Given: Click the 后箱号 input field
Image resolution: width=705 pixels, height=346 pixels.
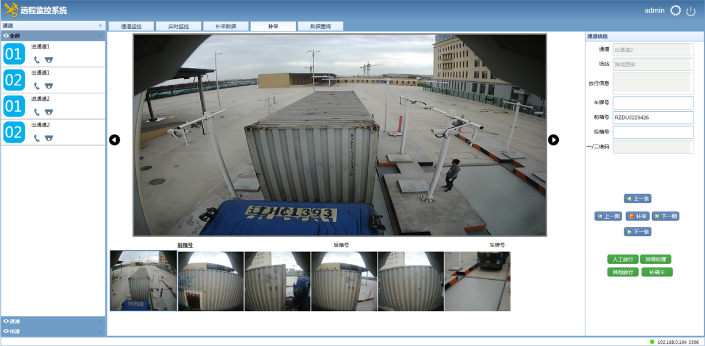Looking at the screenshot, I should click(x=653, y=132).
